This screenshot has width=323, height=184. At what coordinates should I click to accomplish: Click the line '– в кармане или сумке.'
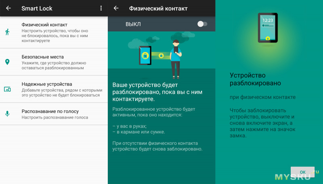pyautogui.click(x=139, y=132)
